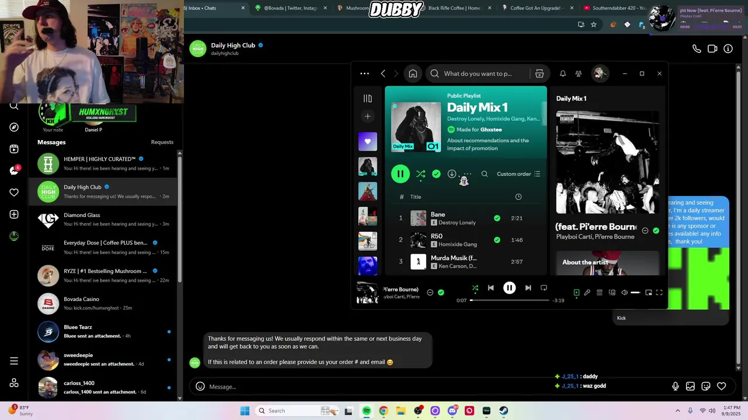This screenshot has height=420, width=748.
Task: Open Spotify profile avatar
Action: pos(599,73)
